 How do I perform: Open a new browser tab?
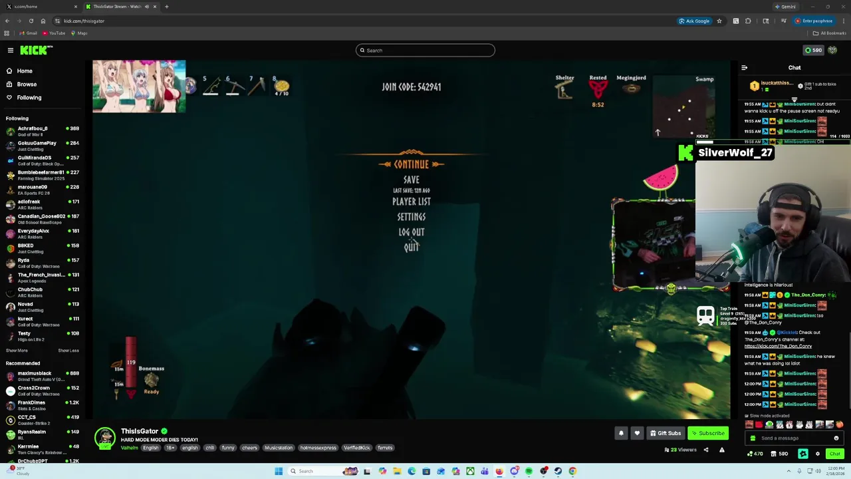167,7
